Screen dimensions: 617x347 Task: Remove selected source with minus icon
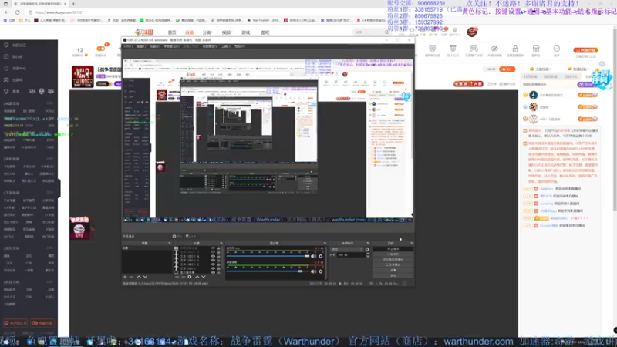click(x=184, y=277)
